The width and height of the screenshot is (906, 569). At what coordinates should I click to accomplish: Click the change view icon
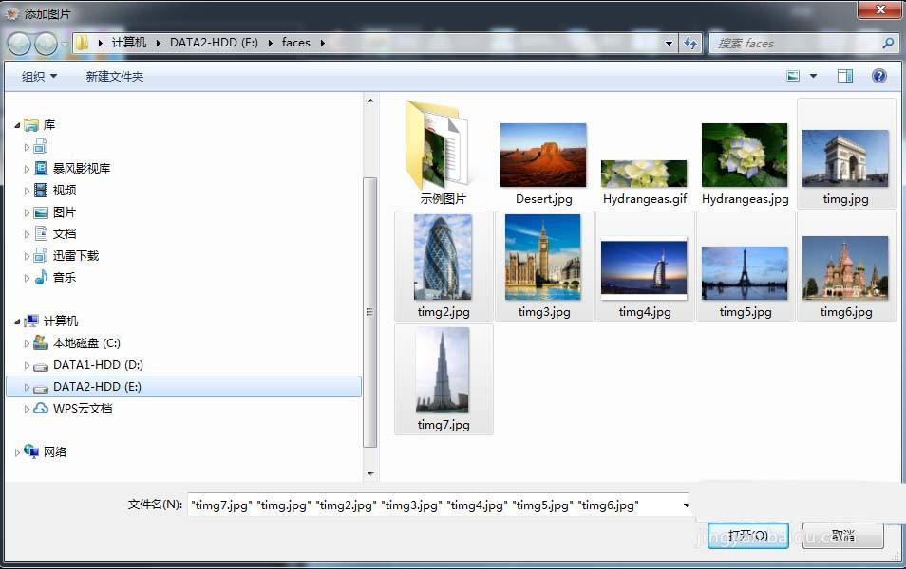[x=793, y=76]
